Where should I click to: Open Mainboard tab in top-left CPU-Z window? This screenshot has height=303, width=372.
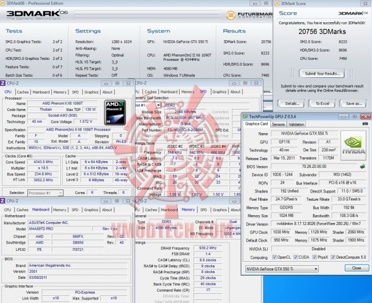pos(41,92)
